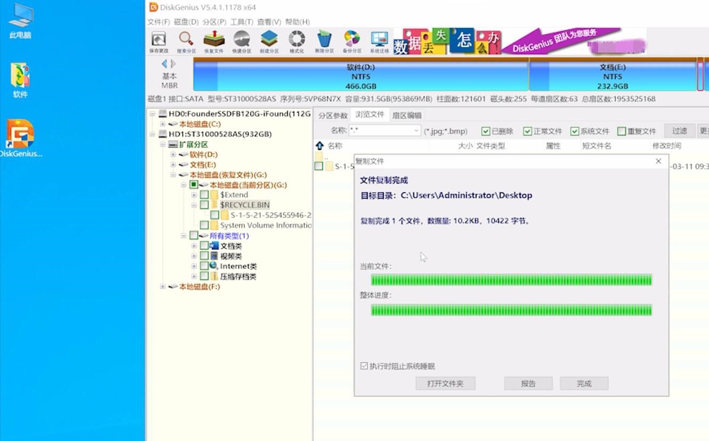
Task: Collapse the $RECYCLE.BIN tree node
Action: (x=194, y=205)
